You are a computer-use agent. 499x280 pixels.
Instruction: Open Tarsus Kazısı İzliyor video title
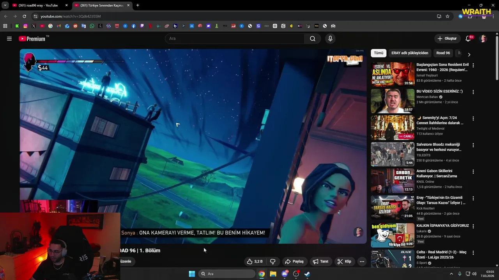coord(441,200)
